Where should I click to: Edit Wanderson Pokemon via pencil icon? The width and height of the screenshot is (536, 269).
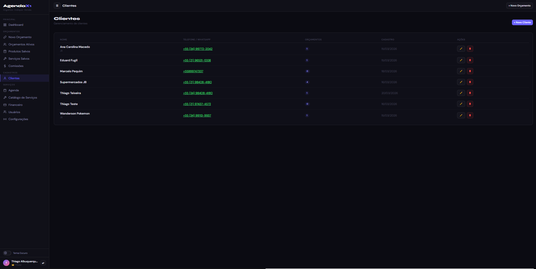click(x=461, y=115)
